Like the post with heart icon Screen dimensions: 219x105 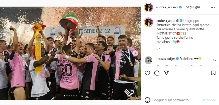pyautogui.click(x=147, y=73)
